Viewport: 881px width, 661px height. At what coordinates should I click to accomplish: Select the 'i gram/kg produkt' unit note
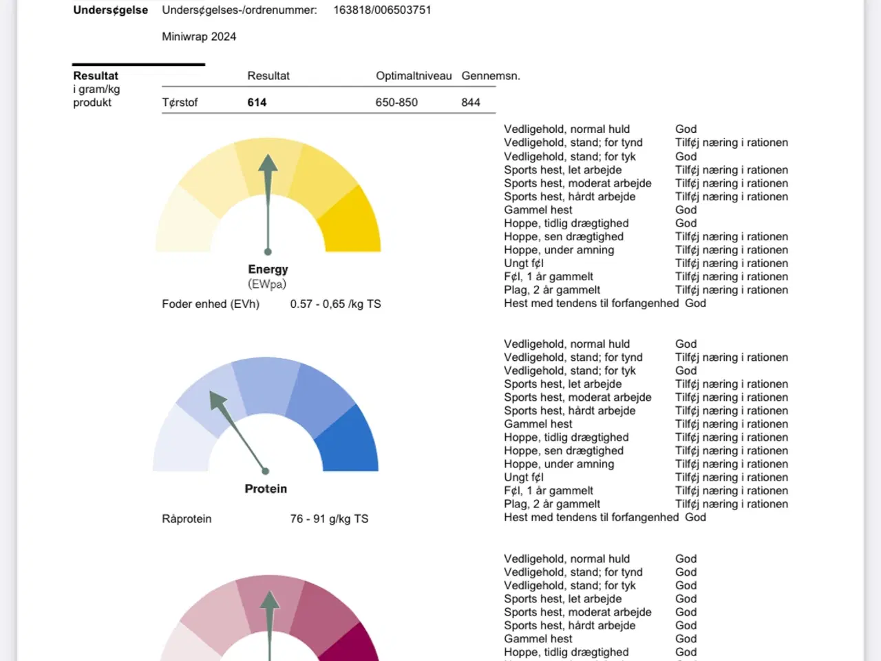click(96, 96)
